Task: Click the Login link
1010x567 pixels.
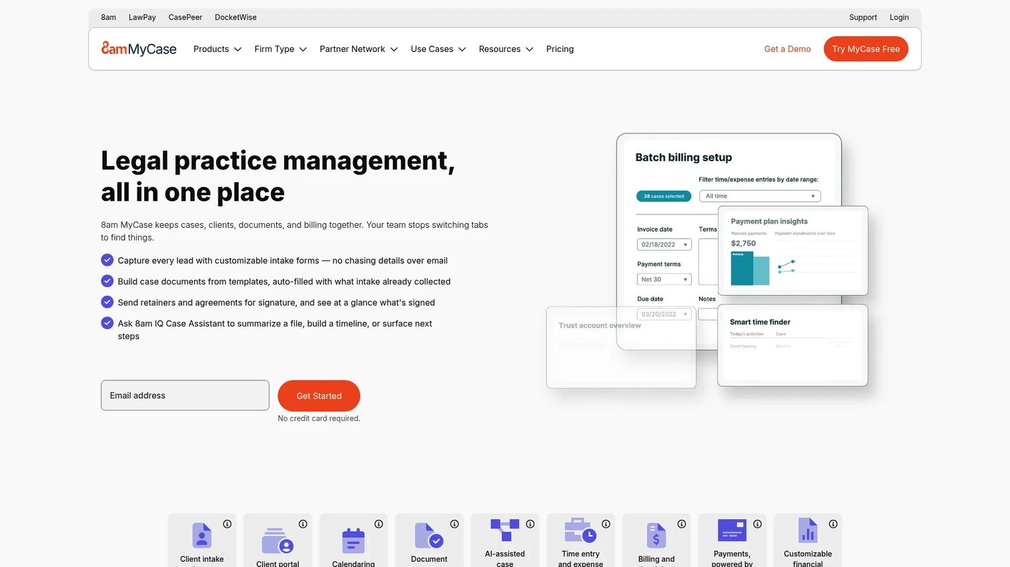Action: pyautogui.click(x=899, y=17)
